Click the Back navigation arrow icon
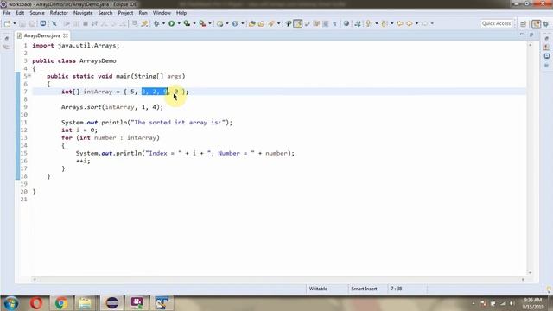553x311 pixels. [409, 23]
